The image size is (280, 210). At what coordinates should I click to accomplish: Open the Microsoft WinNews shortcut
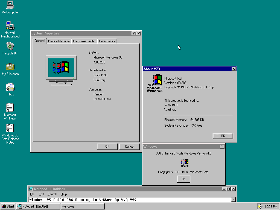10,108
